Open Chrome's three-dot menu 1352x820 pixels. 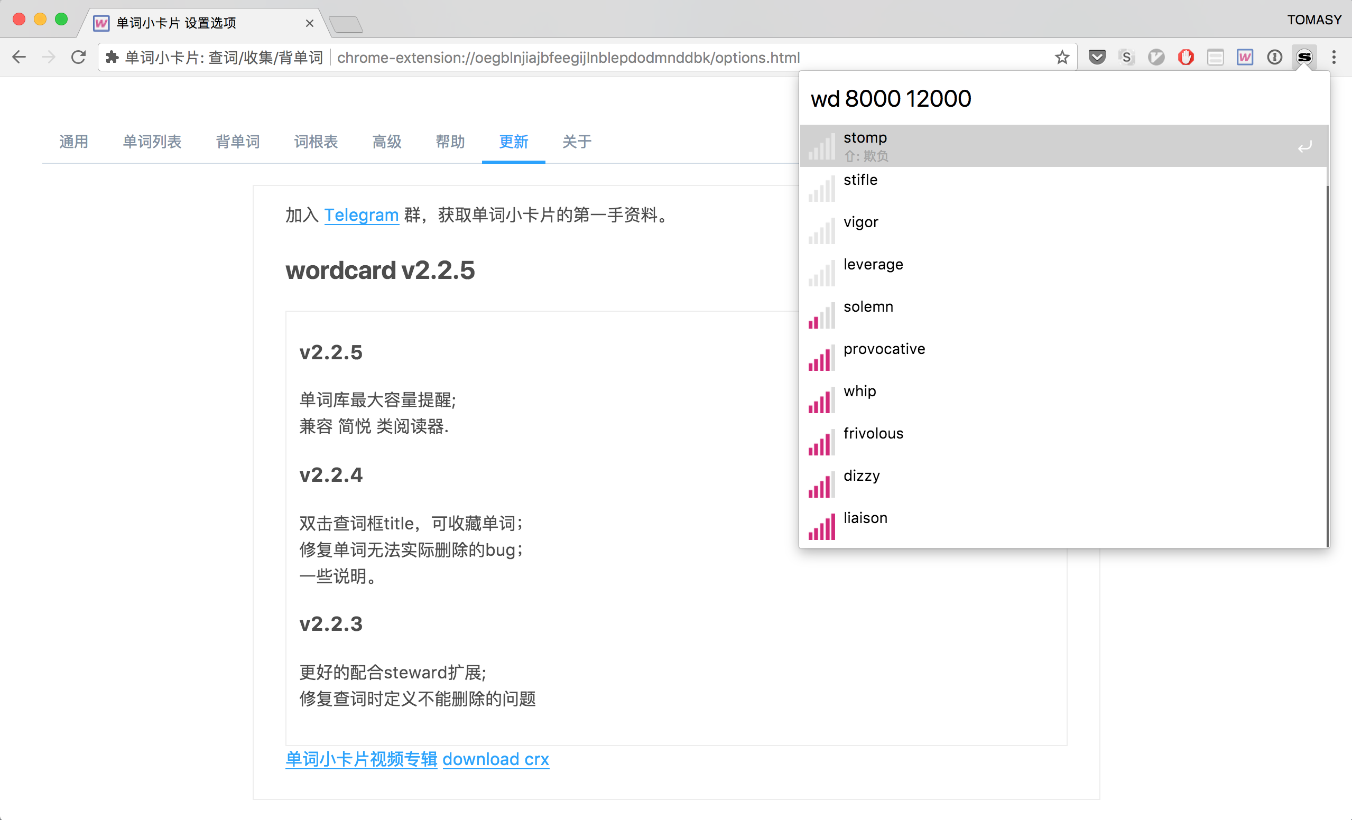coord(1334,57)
